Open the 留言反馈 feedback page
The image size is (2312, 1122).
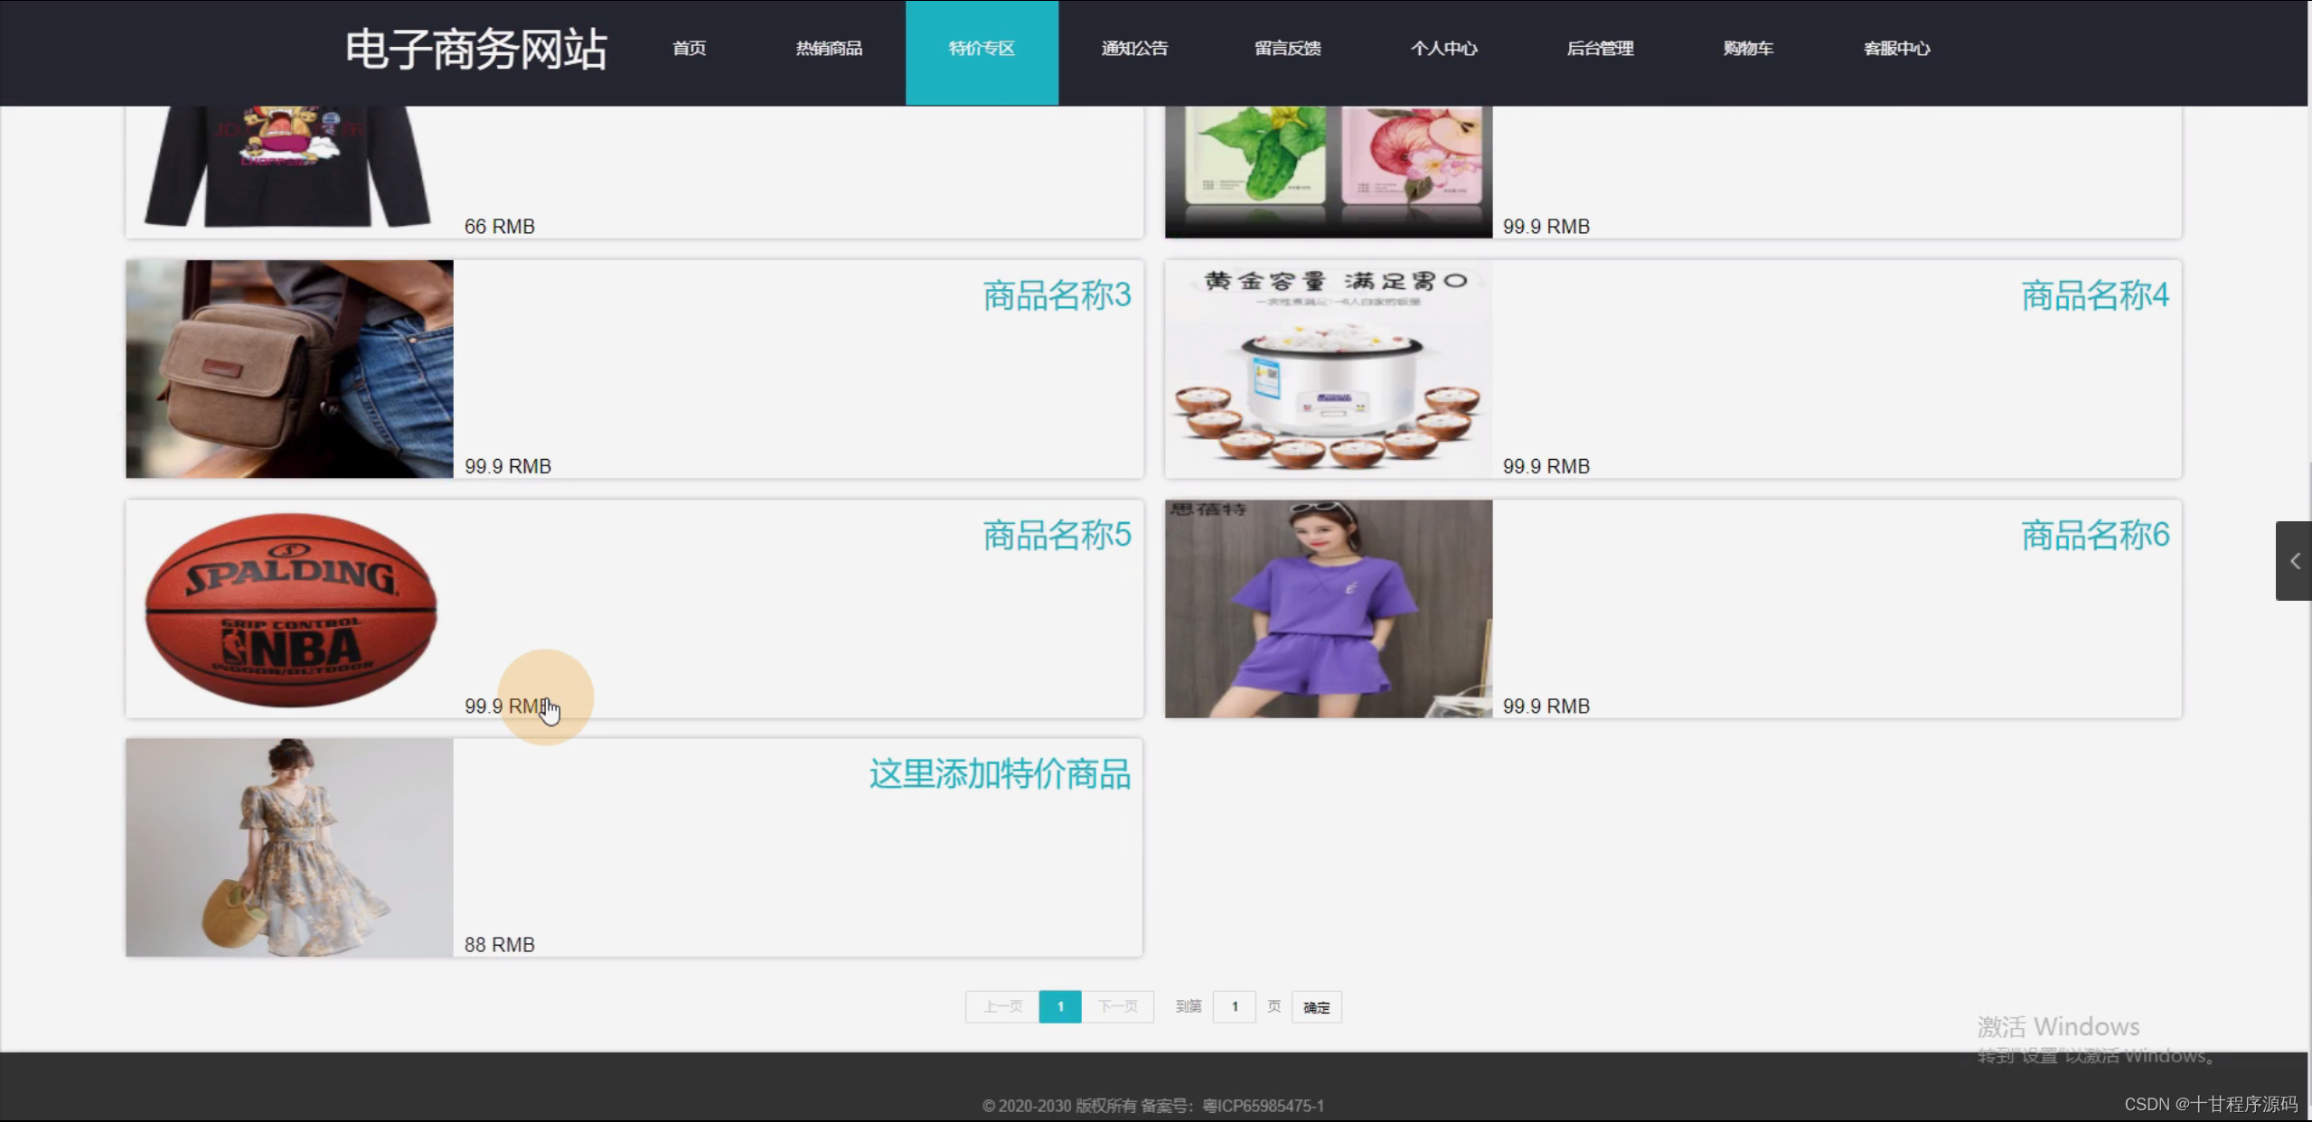[x=1287, y=49]
